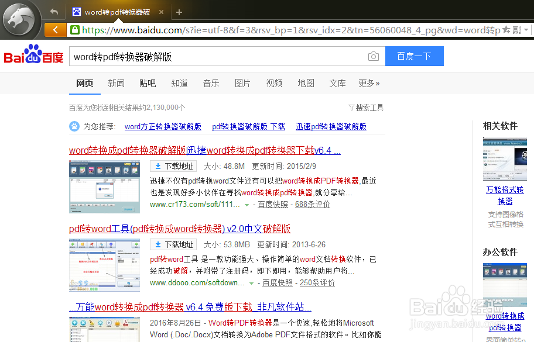Open the word方正转换器破解版 suggestion link
The height and width of the screenshot is (342, 534).
point(163,126)
